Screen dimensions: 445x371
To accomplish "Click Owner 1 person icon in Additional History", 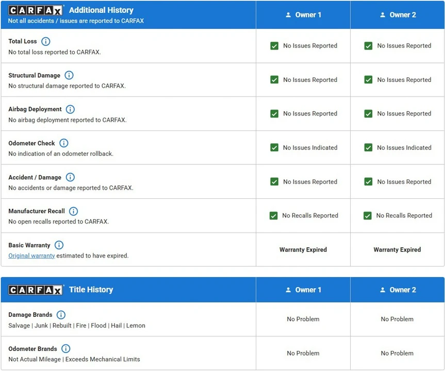I will pos(288,15).
